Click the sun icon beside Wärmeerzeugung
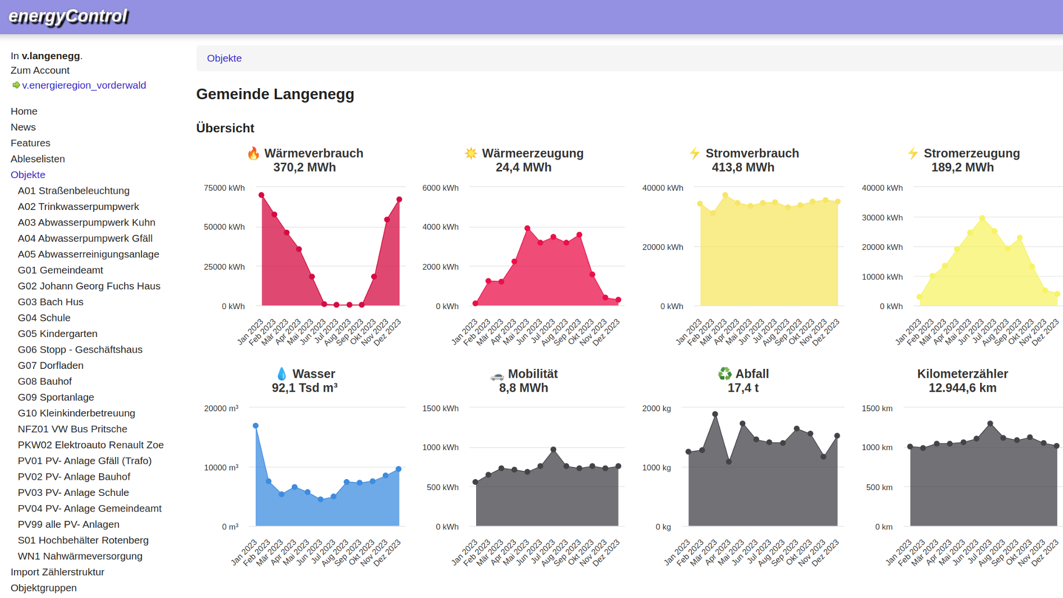 point(471,153)
